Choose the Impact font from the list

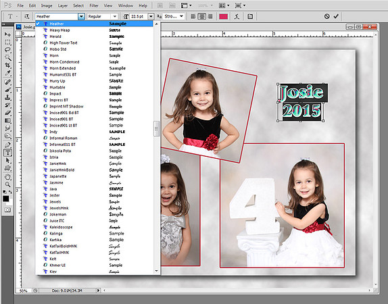tap(94, 93)
